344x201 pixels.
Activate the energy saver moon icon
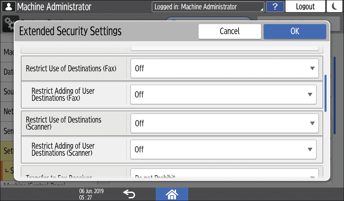pos(334,7)
